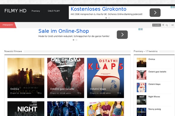Image resolution: width=175 pixels, height=116 pixels.
Task: Click calendar icon on Ostatni gasi światło card
Action: tap(51, 93)
